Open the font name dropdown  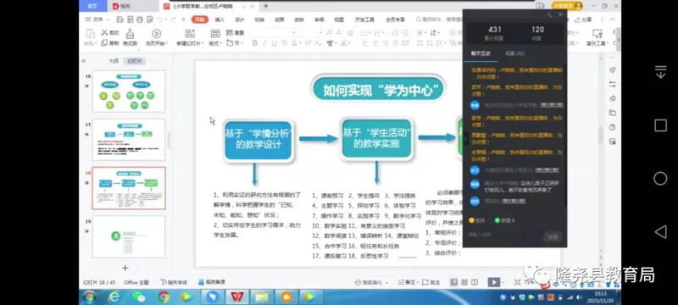293,32
